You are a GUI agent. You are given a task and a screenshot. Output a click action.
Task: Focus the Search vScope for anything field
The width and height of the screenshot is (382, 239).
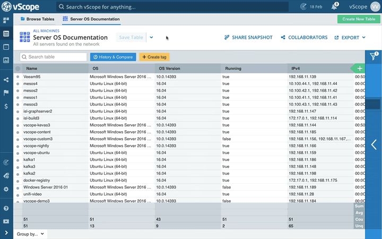coord(172,7)
